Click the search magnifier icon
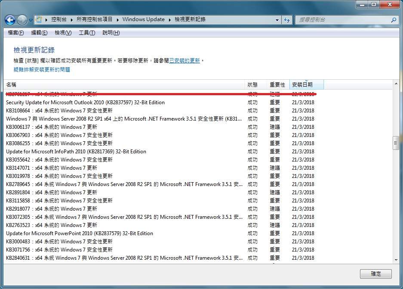Screen dimensions: 403x289 (x=393, y=19)
